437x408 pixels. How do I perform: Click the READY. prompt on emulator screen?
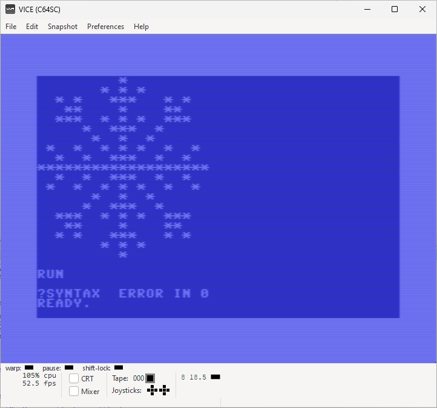pos(64,303)
